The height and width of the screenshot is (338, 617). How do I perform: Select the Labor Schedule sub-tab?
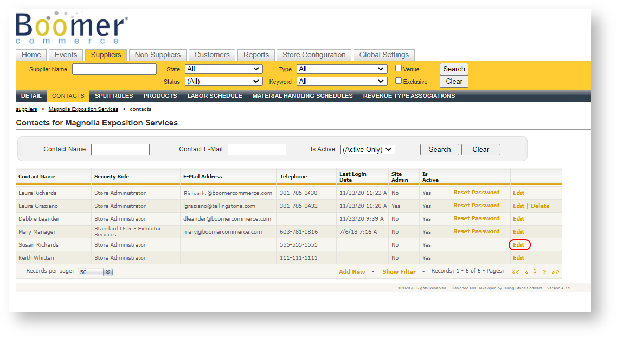[x=214, y=96]
